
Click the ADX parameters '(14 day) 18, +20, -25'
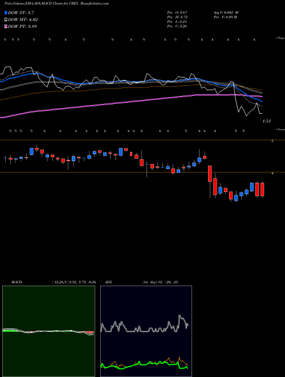(160, 282)
